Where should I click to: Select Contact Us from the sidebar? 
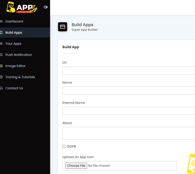pyautogui.click(x=14, y=88)
